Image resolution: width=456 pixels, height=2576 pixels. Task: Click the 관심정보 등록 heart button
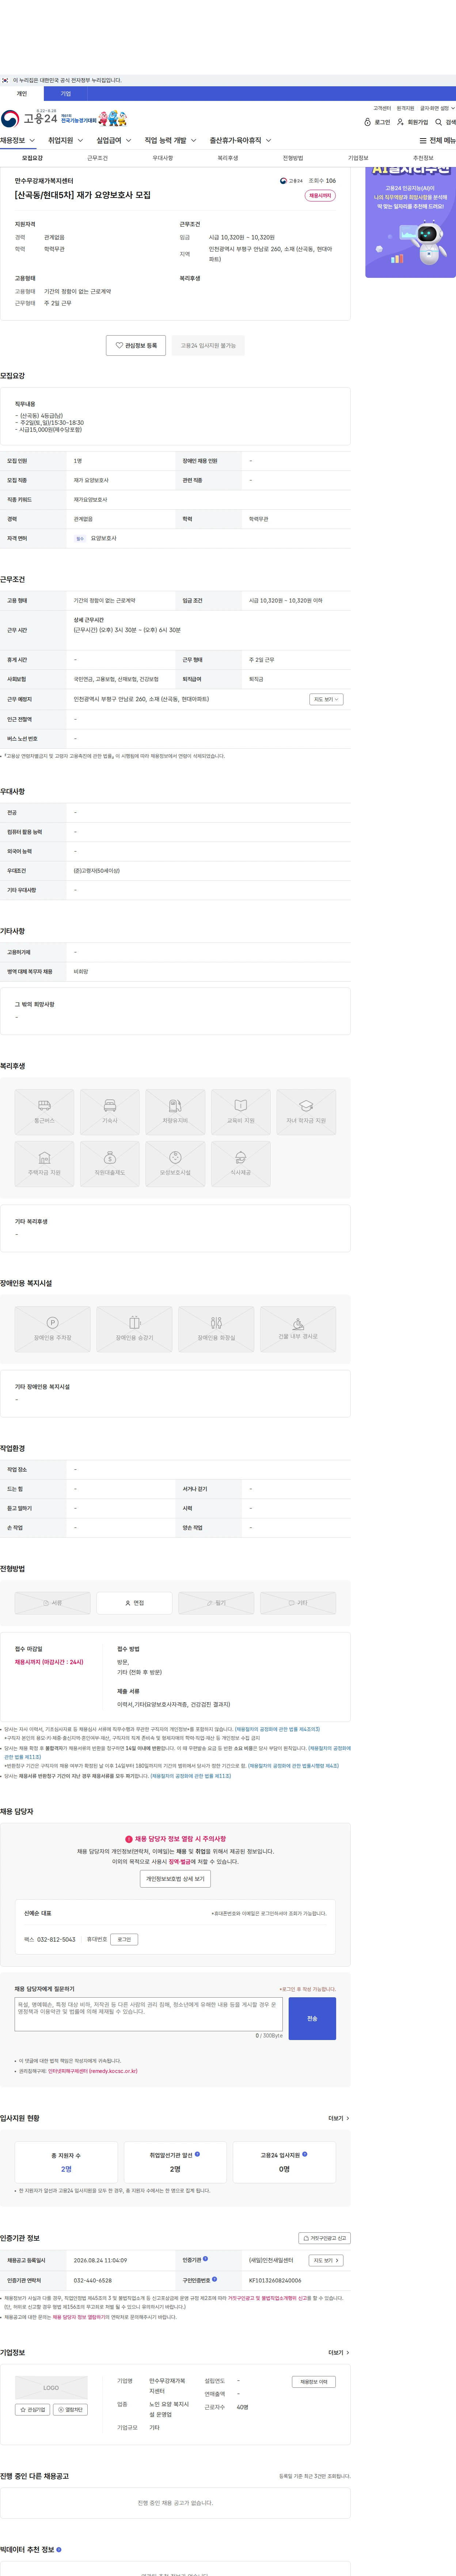pyautogui.click(x=136, y=345)
